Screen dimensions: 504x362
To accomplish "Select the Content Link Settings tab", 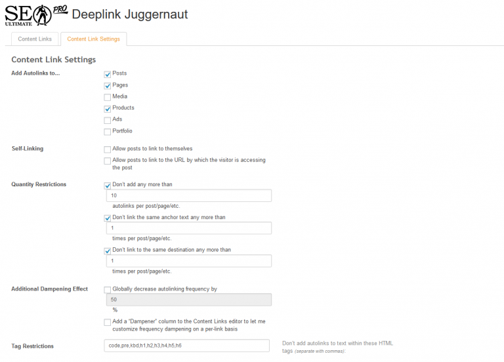I will pyautogui.click(x=93, y=39).
